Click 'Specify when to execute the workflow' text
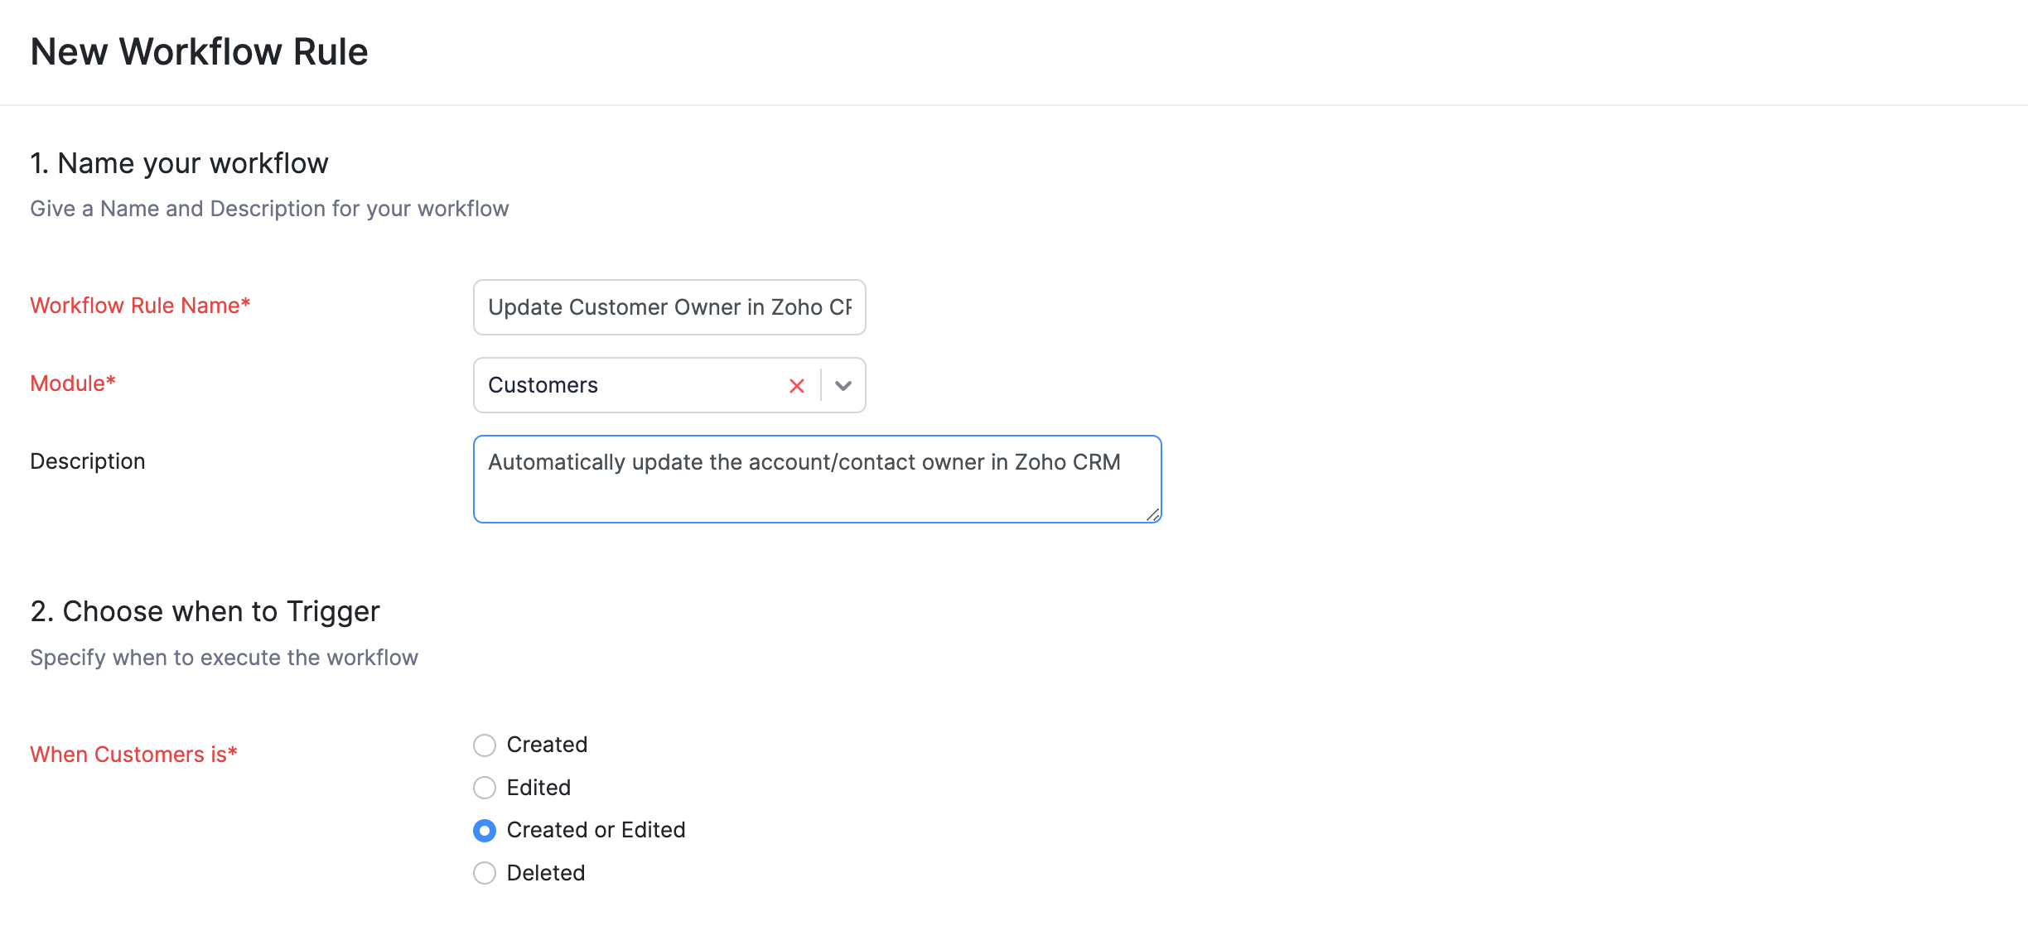 click(224, 658)
